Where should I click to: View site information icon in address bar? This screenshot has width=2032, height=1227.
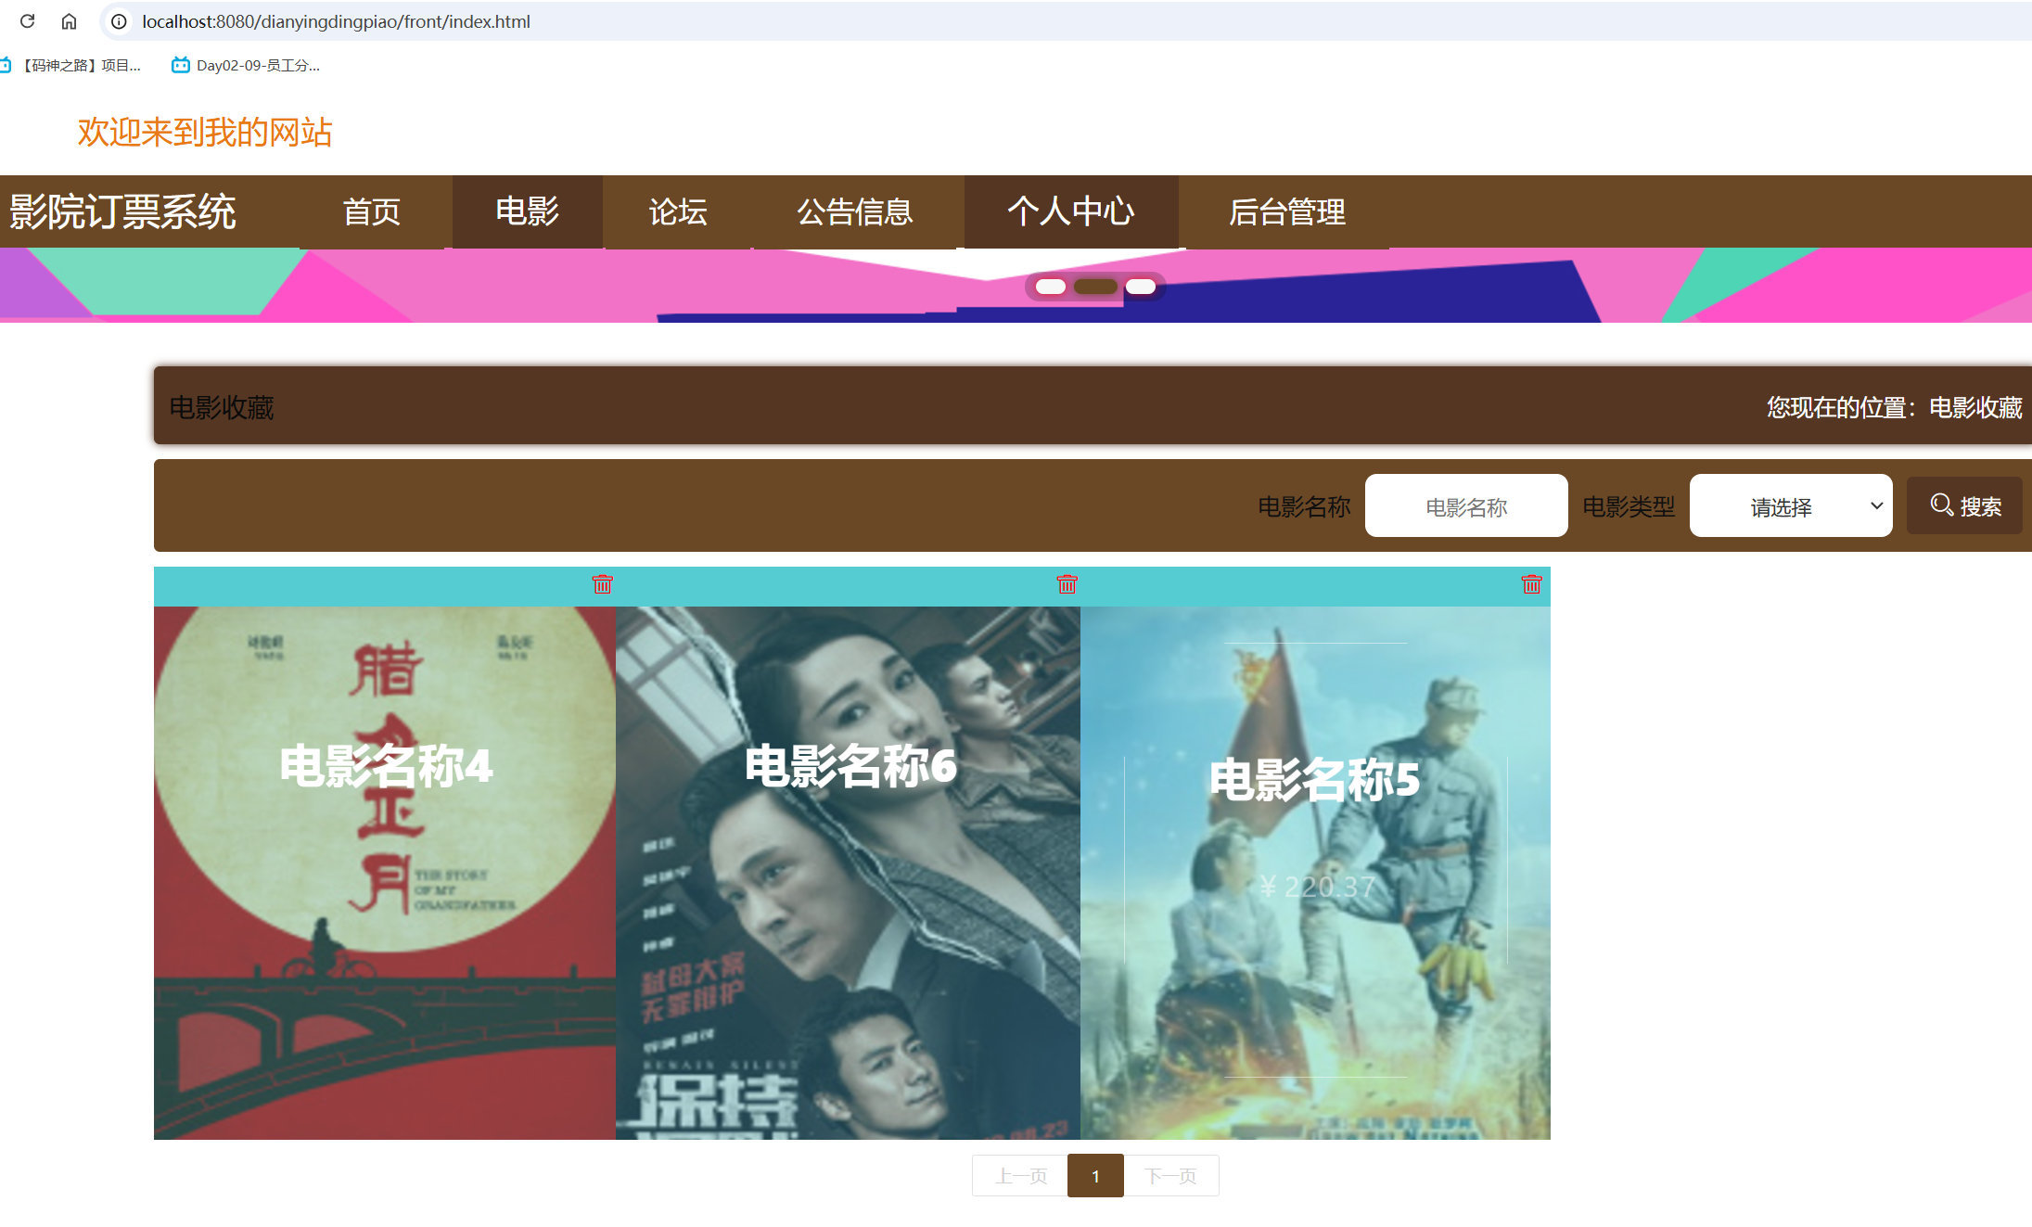119,21
